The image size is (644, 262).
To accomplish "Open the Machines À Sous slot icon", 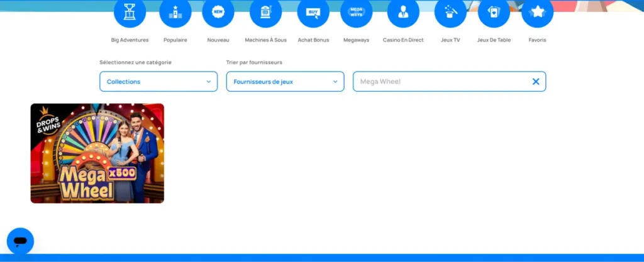I will pos(265,12).
